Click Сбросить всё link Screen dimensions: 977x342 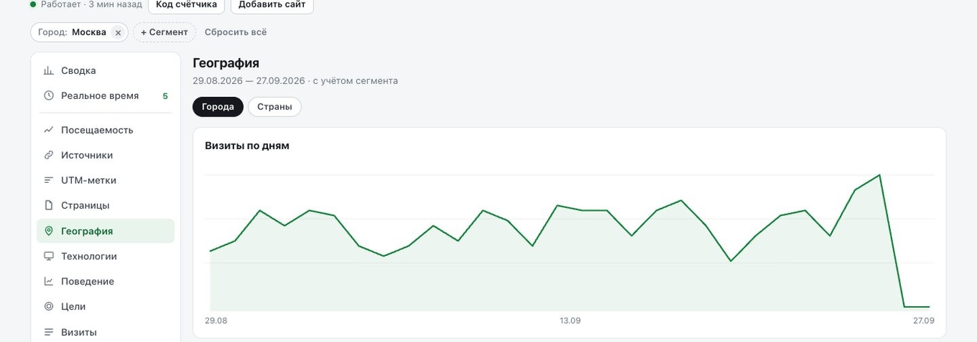235,32
